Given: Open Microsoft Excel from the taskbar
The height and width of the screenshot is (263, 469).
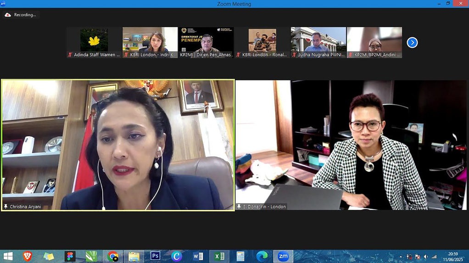Looking at the screenshot, I should click(x=219, y=256).
